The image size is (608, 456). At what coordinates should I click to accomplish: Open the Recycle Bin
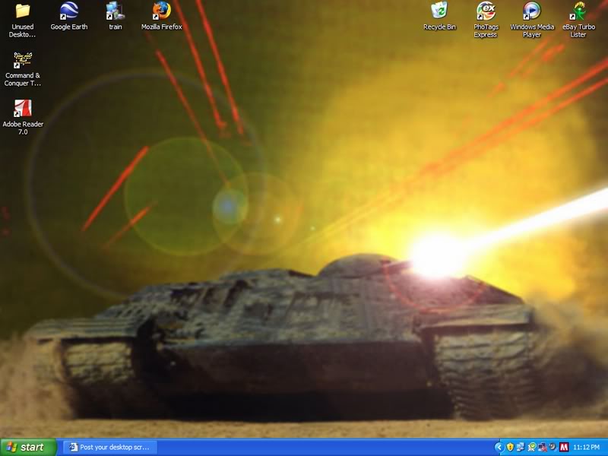tap(439, 16)
